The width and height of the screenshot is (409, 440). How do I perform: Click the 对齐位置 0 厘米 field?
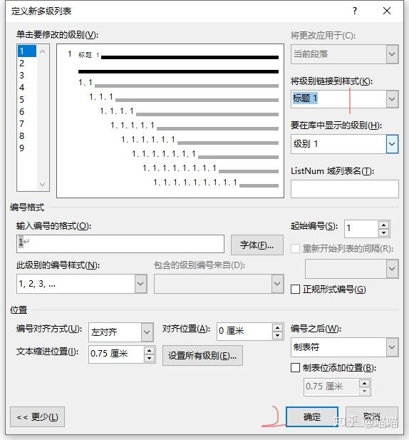pyautogui.click(x=244, y=332)
